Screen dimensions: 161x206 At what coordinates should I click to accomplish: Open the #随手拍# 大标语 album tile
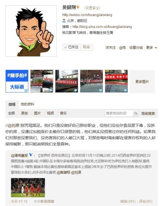click(x=17, y=81)
